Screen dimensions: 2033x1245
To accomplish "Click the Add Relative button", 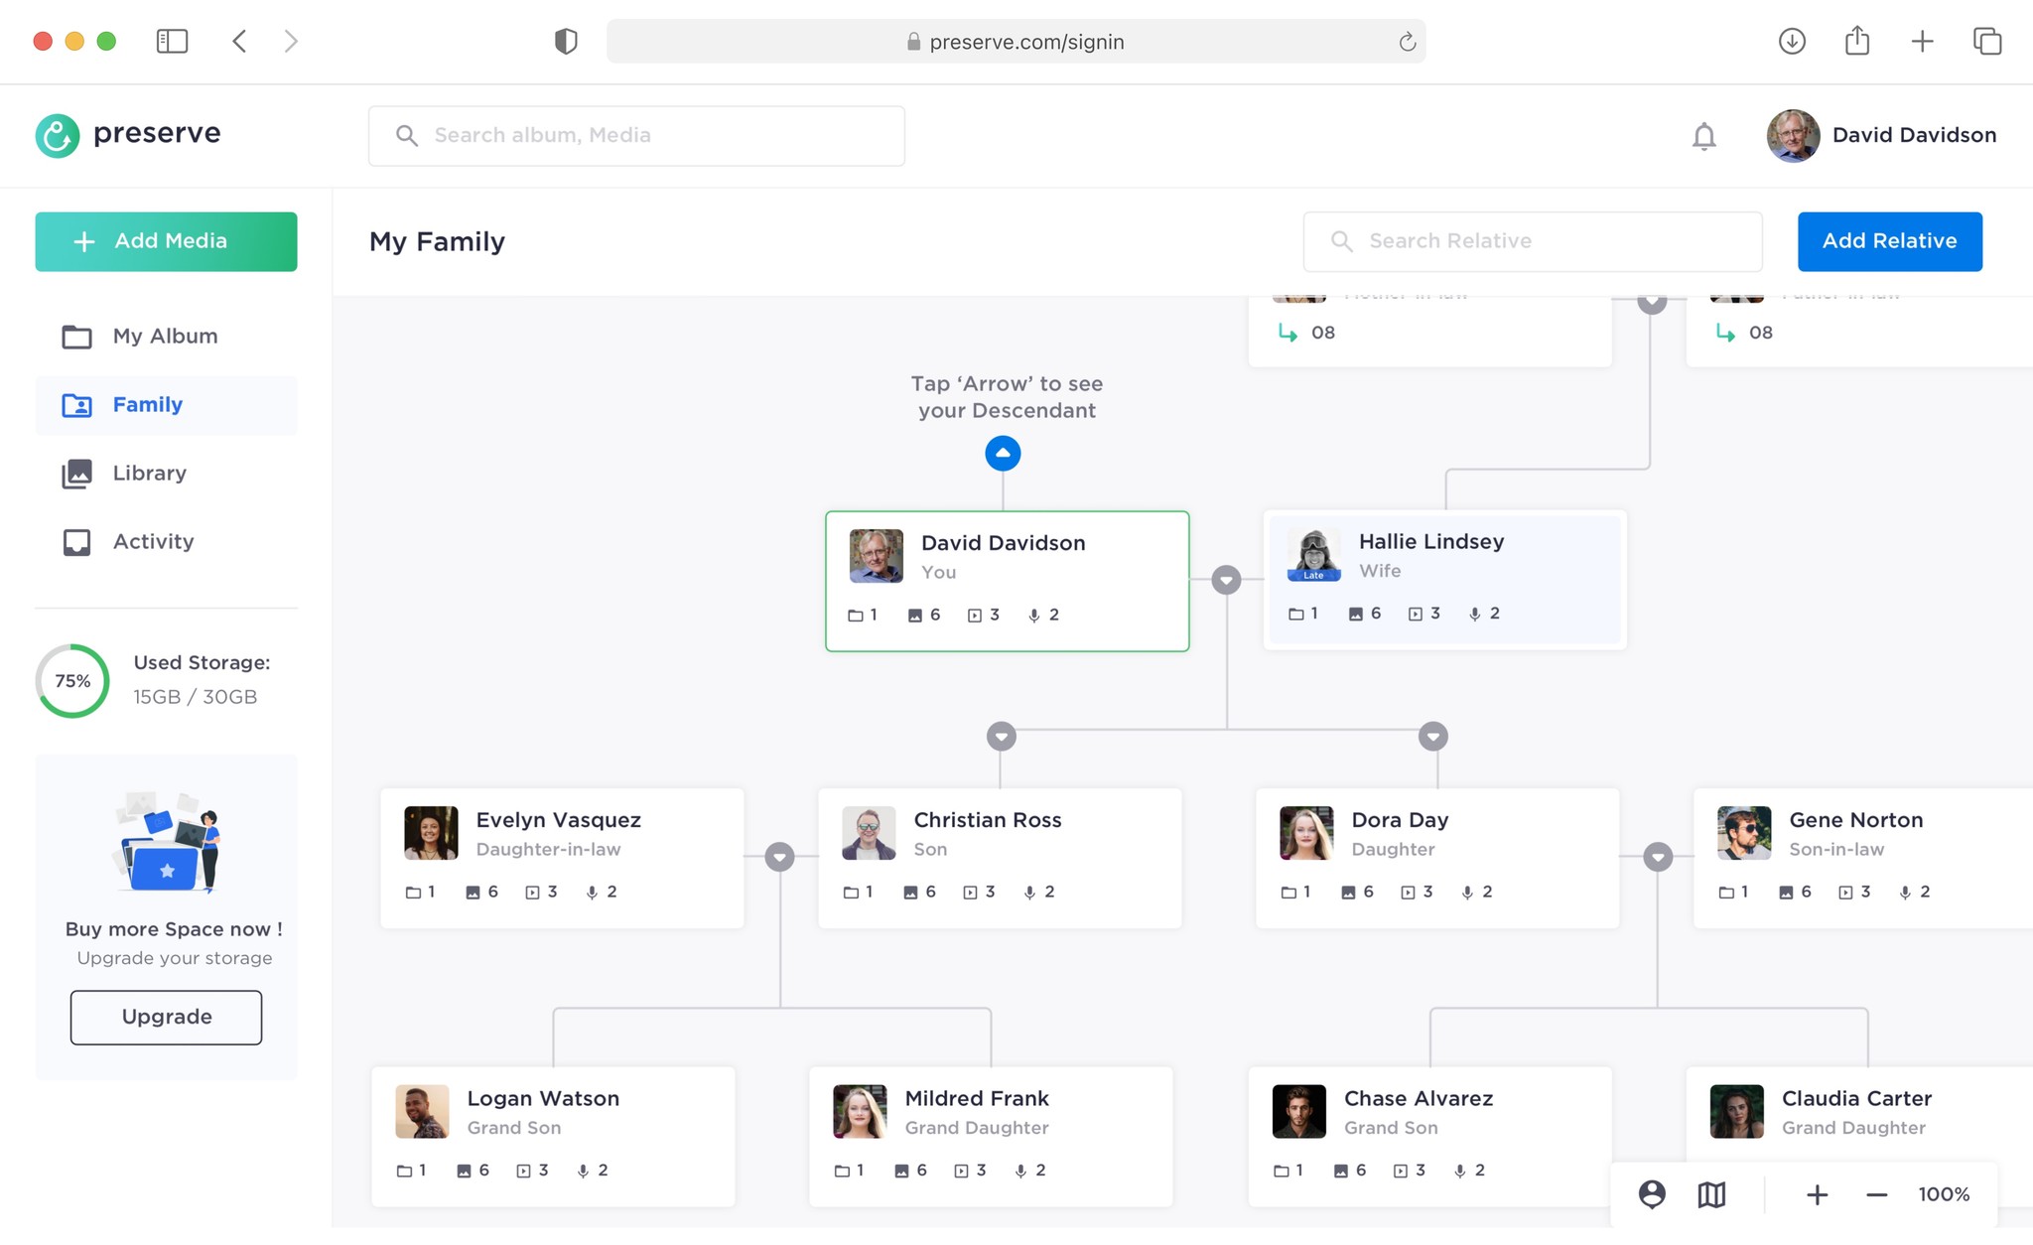I will 1889,241.
